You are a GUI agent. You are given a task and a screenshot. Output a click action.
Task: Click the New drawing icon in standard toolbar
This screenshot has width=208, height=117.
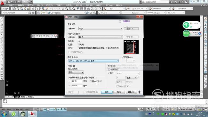[3, 9]
